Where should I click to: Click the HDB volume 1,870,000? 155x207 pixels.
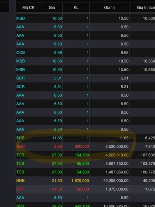coord(80,181)
